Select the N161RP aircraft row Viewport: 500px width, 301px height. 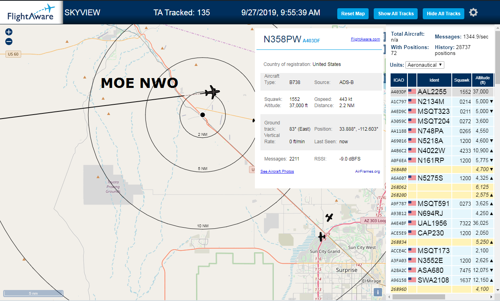442,161
